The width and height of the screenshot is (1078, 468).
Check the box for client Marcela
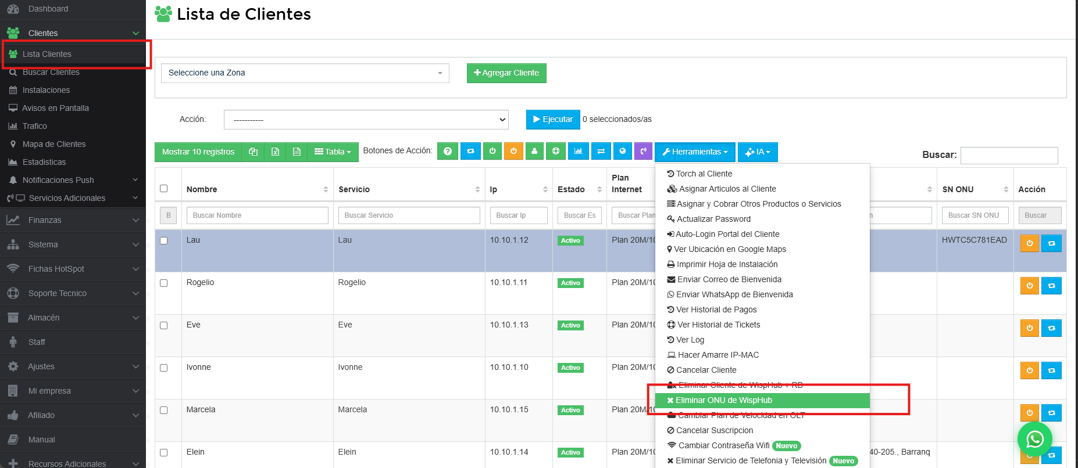(163, 410)
